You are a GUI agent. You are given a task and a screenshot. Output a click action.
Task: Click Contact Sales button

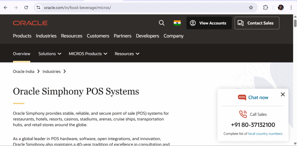tap(257, 23)
